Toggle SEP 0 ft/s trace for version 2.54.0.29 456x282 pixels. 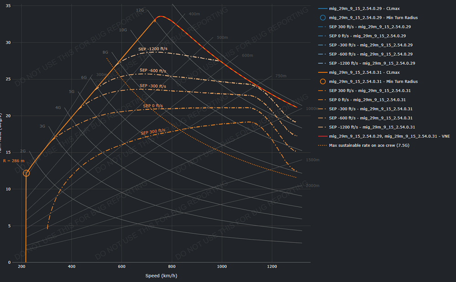tap(367, 36)
